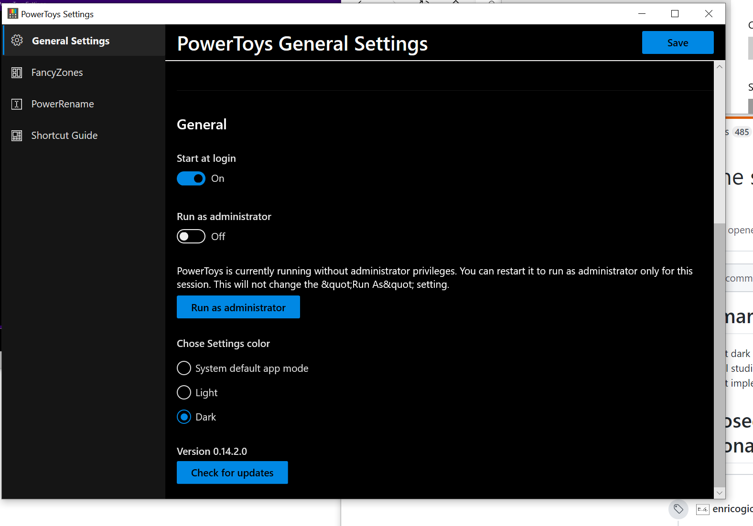Image resolution: width=753 pixels, height=526 pixels.
Task: Select the Dark settings color option
Action: [184, 417]
